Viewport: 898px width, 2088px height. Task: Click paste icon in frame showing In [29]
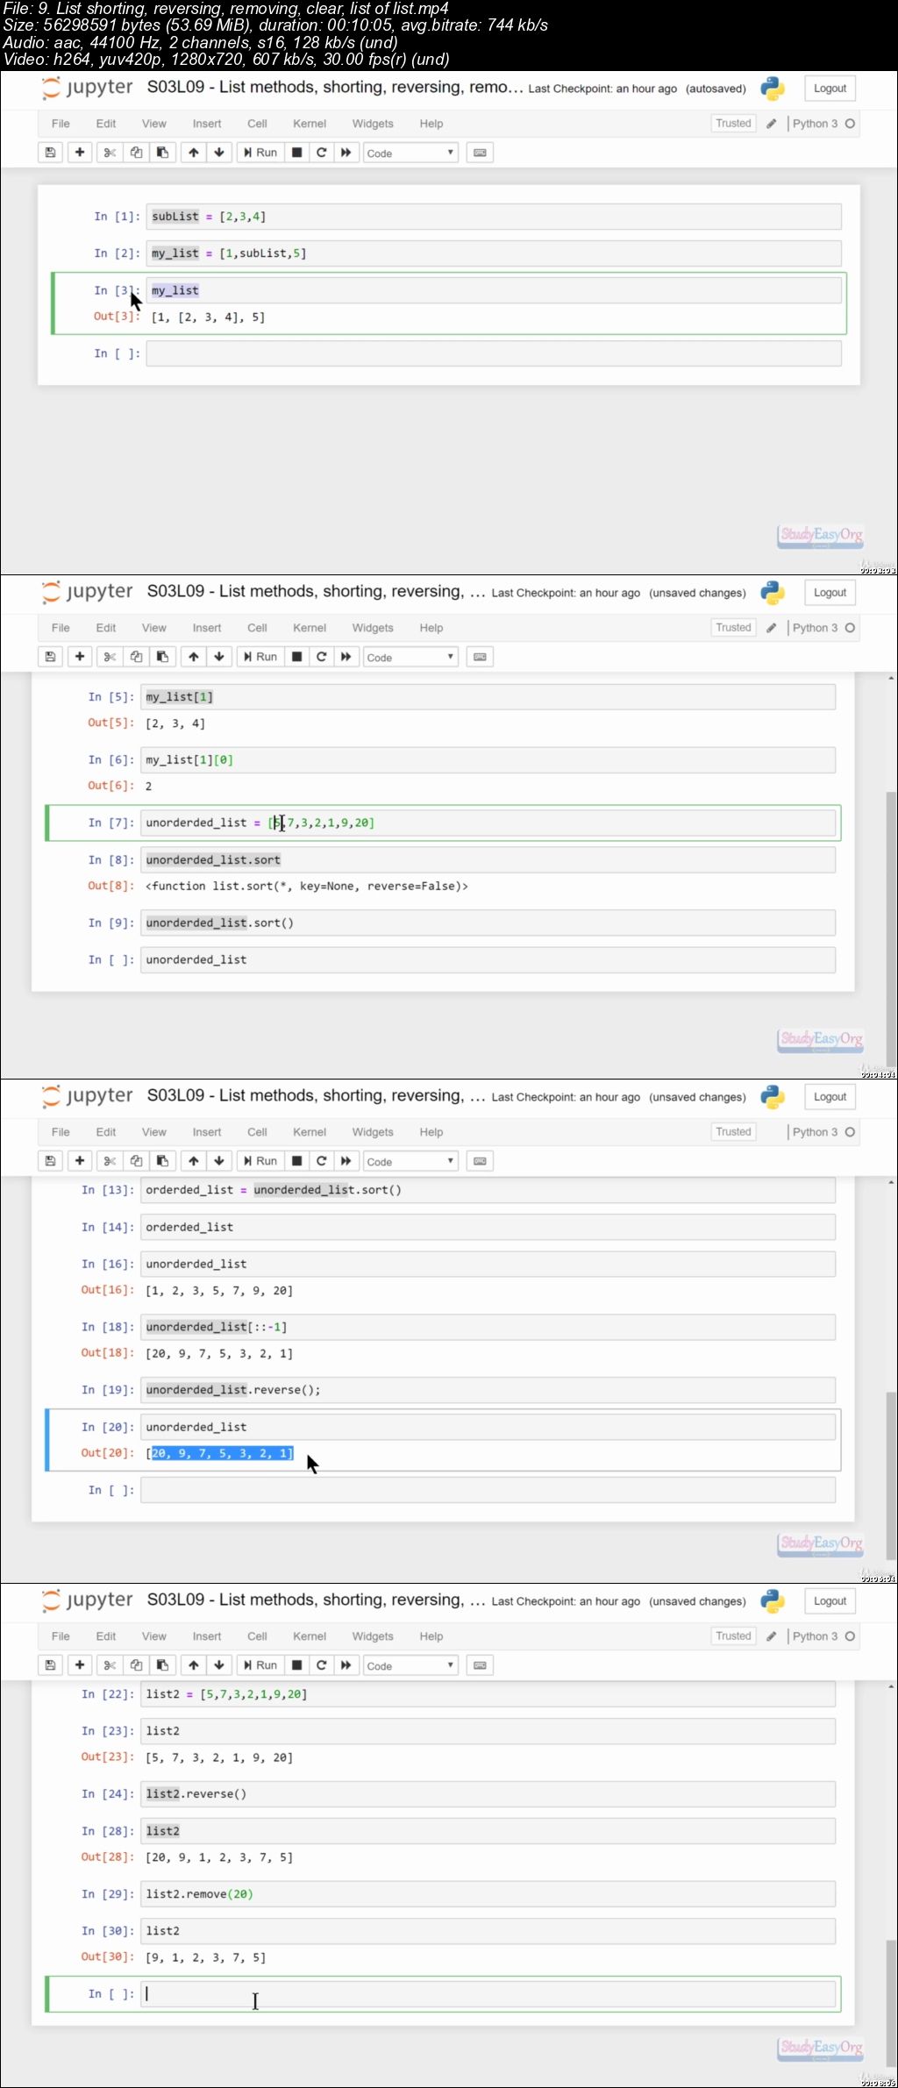[162, 1665]
